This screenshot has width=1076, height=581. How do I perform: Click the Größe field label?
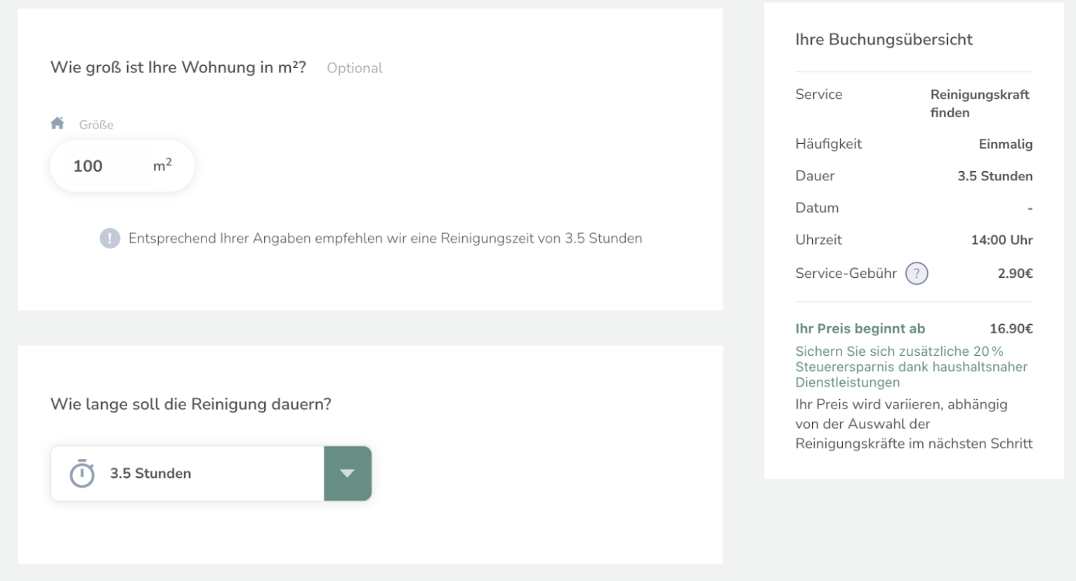pos(96,125)
